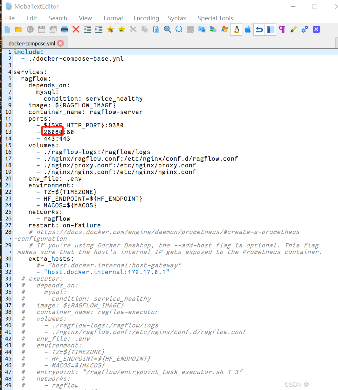Click the Save As double-floppy icon
338x390 pixels.
point(53,30)
